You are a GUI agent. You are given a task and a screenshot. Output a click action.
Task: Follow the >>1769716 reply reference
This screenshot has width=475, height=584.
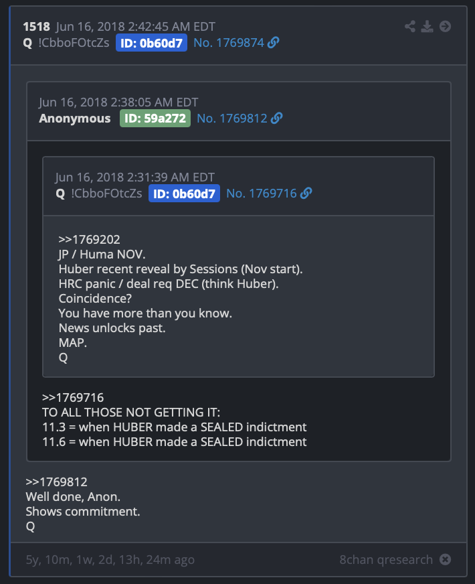point(73,397)
